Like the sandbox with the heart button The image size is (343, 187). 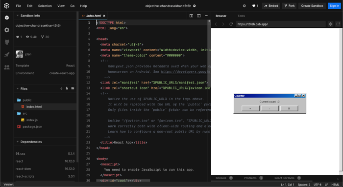click(255, 6)
